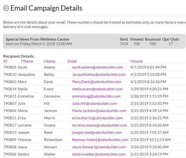186x158 pixels.
Task: Open Julie.Hill@salonbuilder.com email link
Action: [95, 104]
